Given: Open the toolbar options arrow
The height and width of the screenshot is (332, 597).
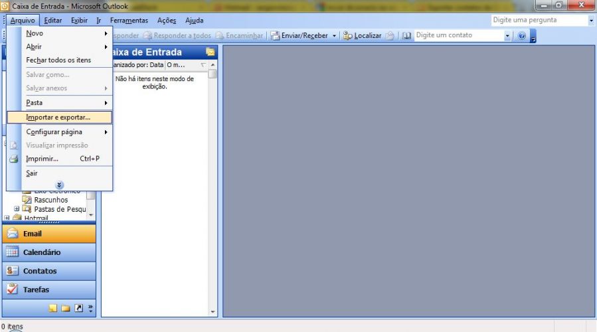Looking at the screenshot, I should (533, 36).
